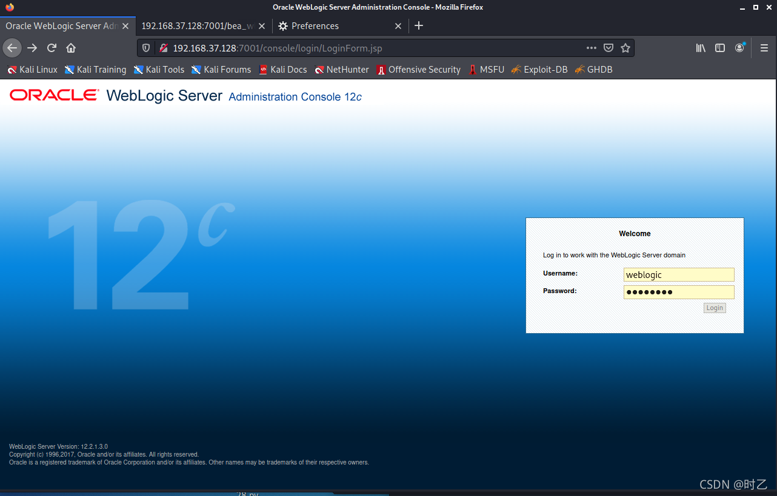Show connection security info from the crossed-out lock icon
This screenshot has width=777, height=496.
click(x=163, y=48)
